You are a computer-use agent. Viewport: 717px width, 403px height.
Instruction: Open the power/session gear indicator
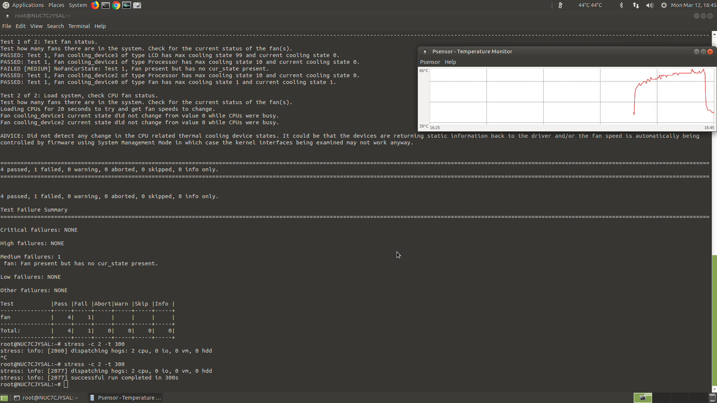click(x=664, y=5)
